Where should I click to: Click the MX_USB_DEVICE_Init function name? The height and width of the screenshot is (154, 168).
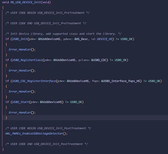click(26, 3)
